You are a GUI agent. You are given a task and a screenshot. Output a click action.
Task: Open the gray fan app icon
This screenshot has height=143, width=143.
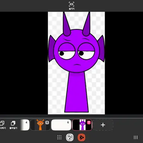pyautogui.click(x=70, y=137)
